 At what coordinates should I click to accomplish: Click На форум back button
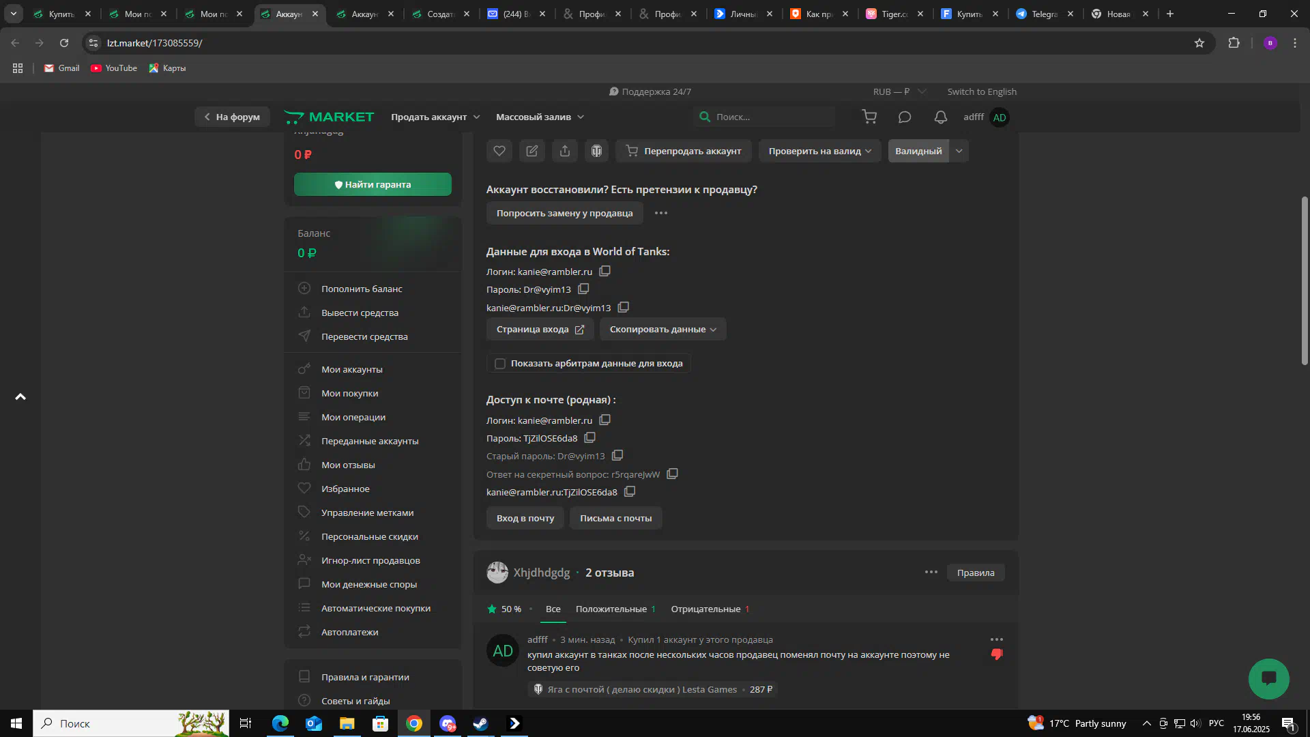point(232,117)
